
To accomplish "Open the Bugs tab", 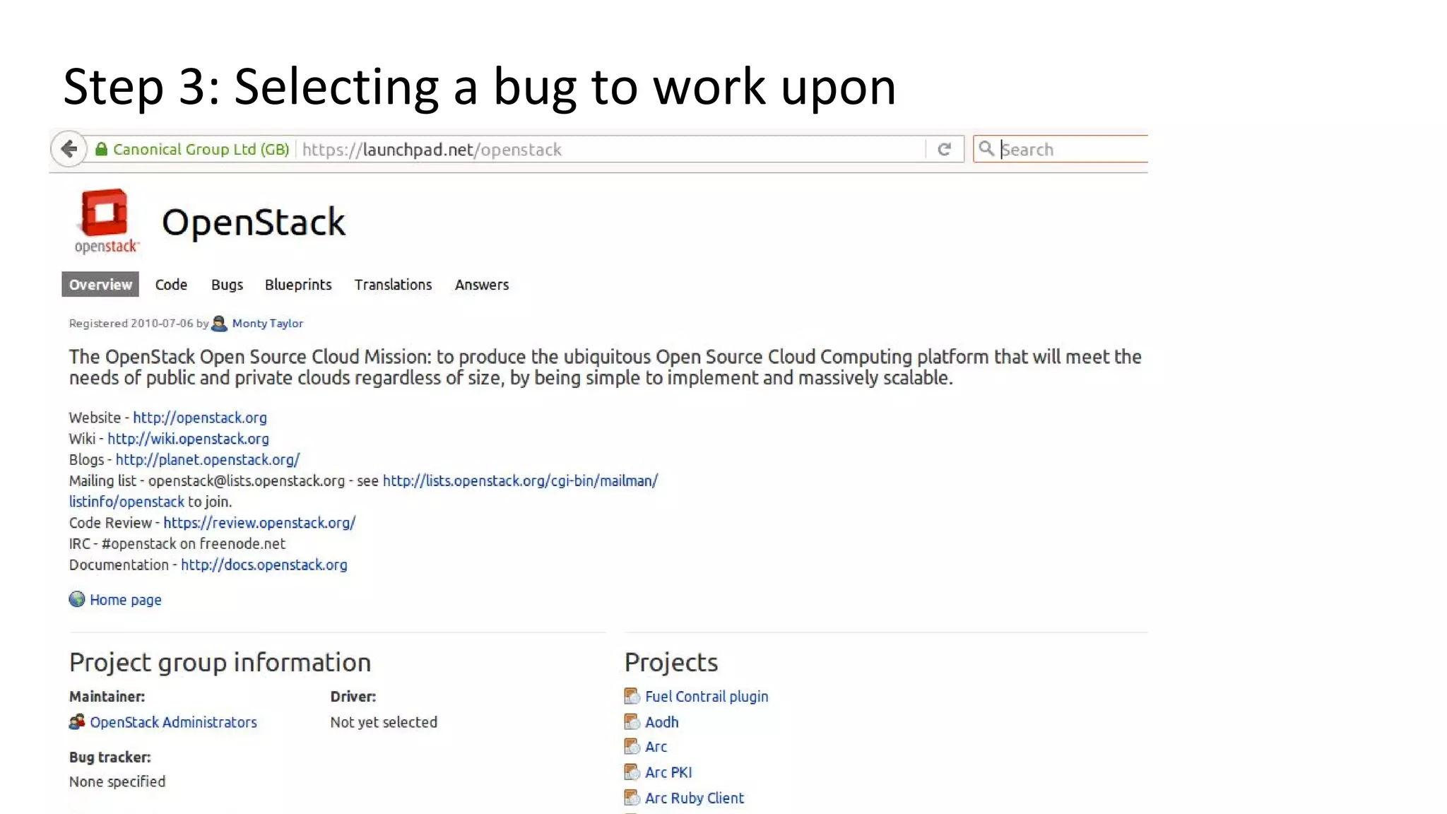I will pyautogui.click(x=227, y=285).
